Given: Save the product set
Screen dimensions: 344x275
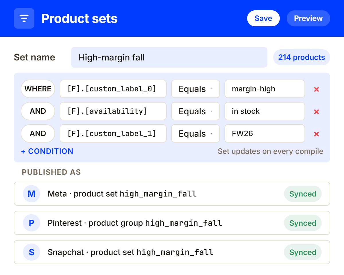Looking at the screenshot, I should 263,18.
